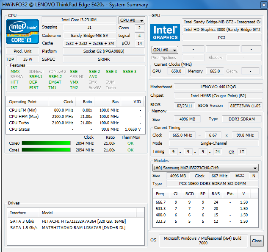Click the CR 1T field

coord(242,151)
